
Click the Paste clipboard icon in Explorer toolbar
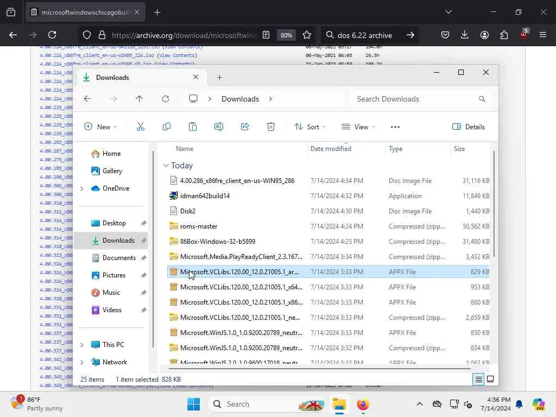pos(193,127)
